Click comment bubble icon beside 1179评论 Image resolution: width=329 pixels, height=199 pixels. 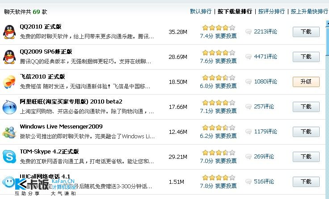tap(249, 132)
